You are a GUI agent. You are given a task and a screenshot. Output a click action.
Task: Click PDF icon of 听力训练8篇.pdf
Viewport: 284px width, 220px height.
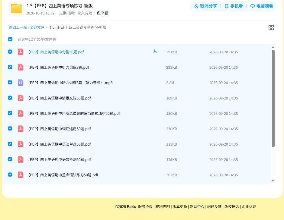click(x=21, y=67)
